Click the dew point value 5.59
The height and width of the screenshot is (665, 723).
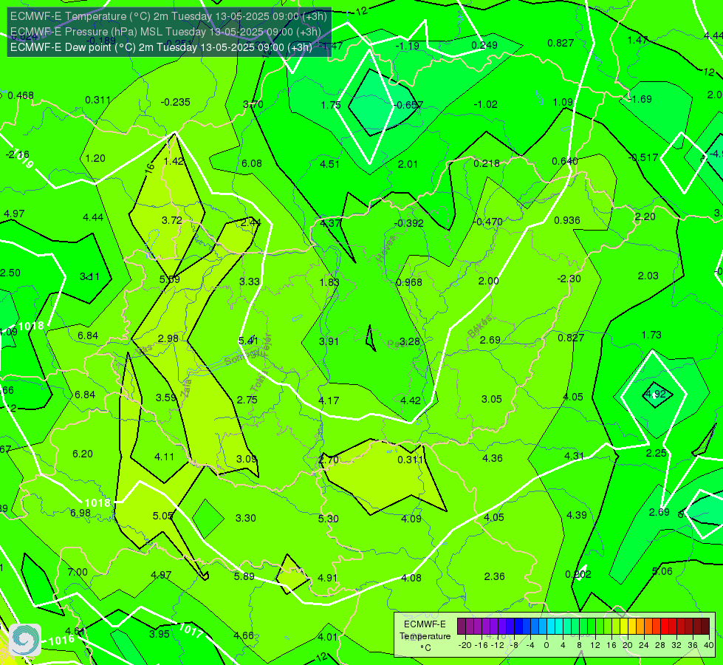(170, 279)
